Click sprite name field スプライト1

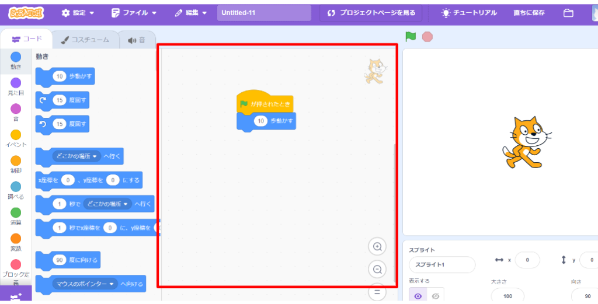442,264
